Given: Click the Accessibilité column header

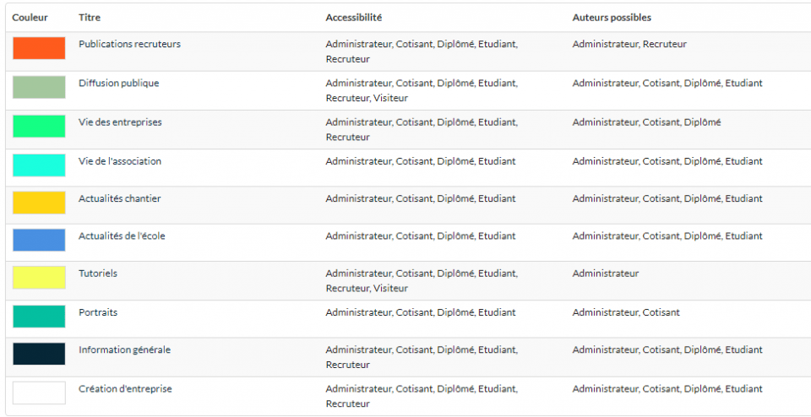Looking at the screenshot, I should pyautogui.click(x=354, y=18).
